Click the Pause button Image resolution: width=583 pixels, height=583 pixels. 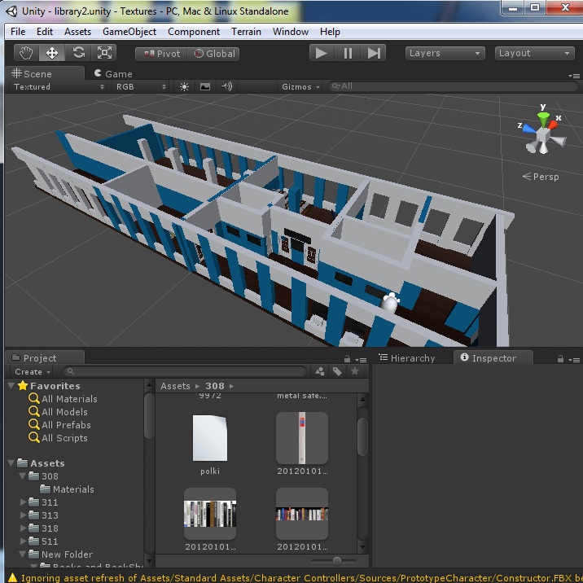348,53
